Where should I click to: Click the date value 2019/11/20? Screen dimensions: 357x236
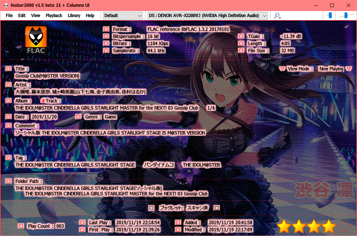[44, 117]
